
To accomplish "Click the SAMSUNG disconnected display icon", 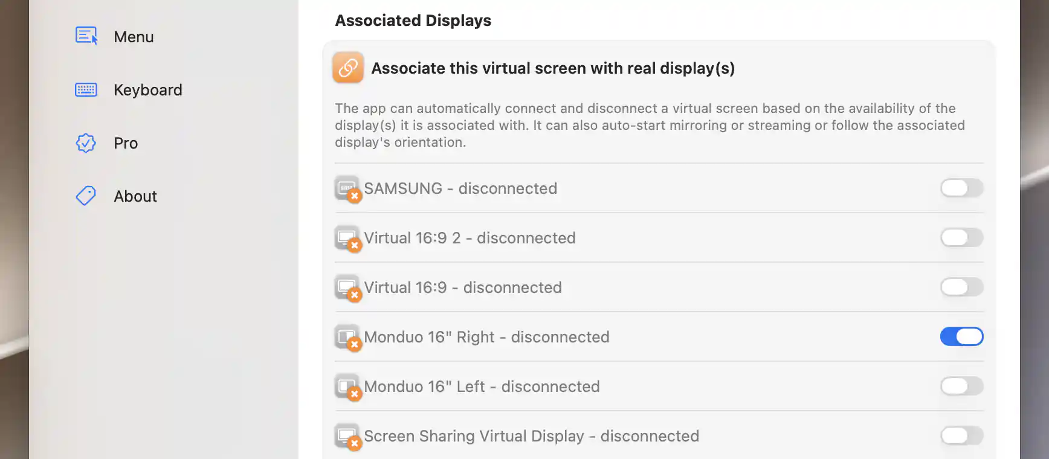I will [x=348, y=189].
